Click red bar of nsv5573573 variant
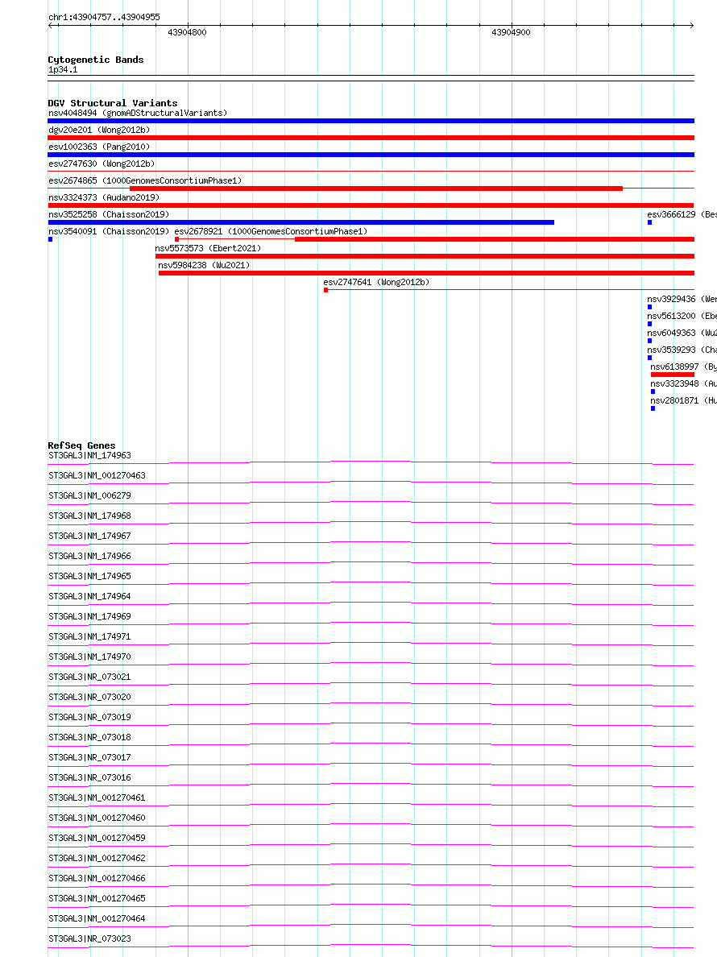Viewport: 717px width, 957px height. pos(425,256)
